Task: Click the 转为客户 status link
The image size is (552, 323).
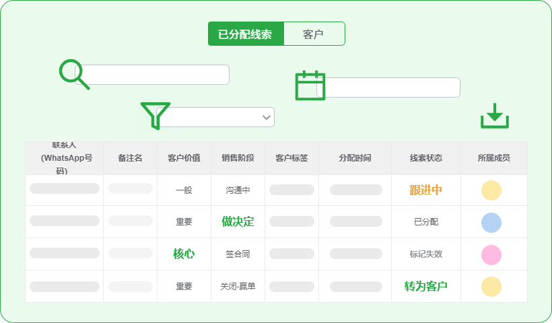Action: click(x=426, y=287)
